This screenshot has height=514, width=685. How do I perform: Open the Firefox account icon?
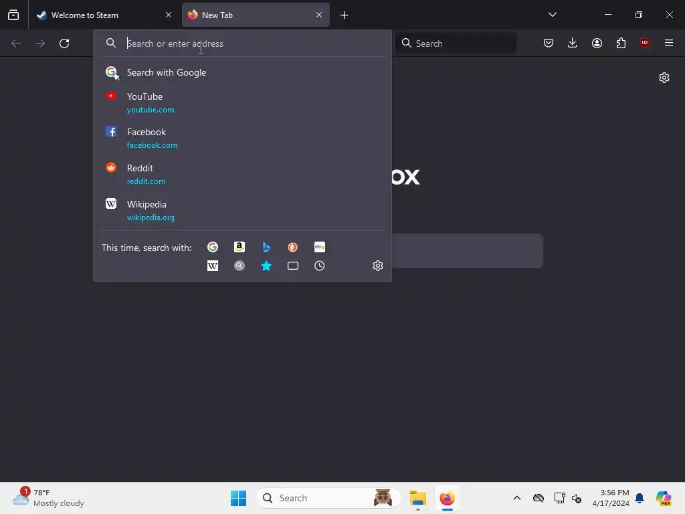[x=597, y=43]
